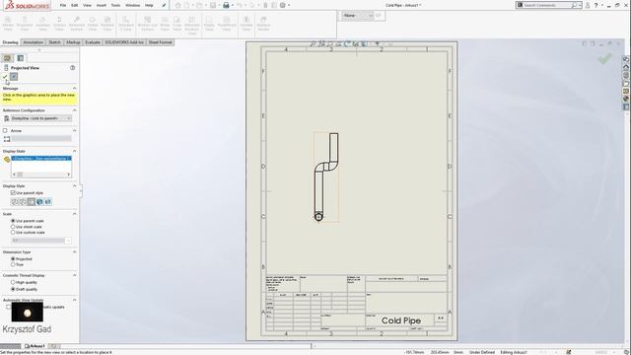Screen dimensions: 631x355
Task: Select the Shaded display style icon
Action: (48, 201)
